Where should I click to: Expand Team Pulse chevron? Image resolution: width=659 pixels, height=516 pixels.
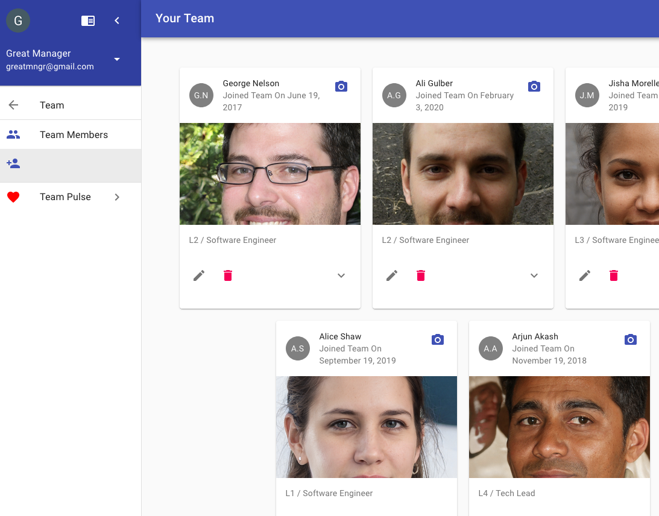point(117,197)
